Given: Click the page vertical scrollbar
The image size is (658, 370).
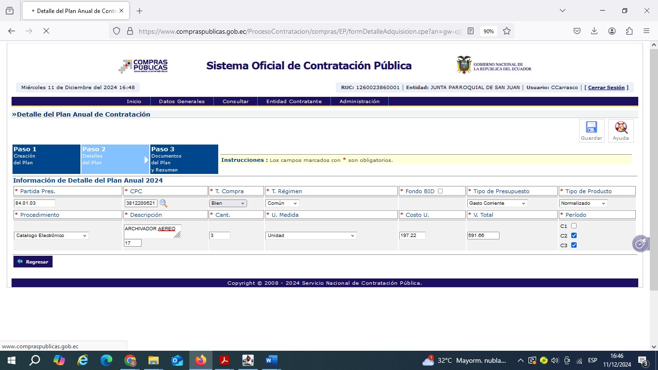Looking at the screenshot, I should tap(654, 193).
